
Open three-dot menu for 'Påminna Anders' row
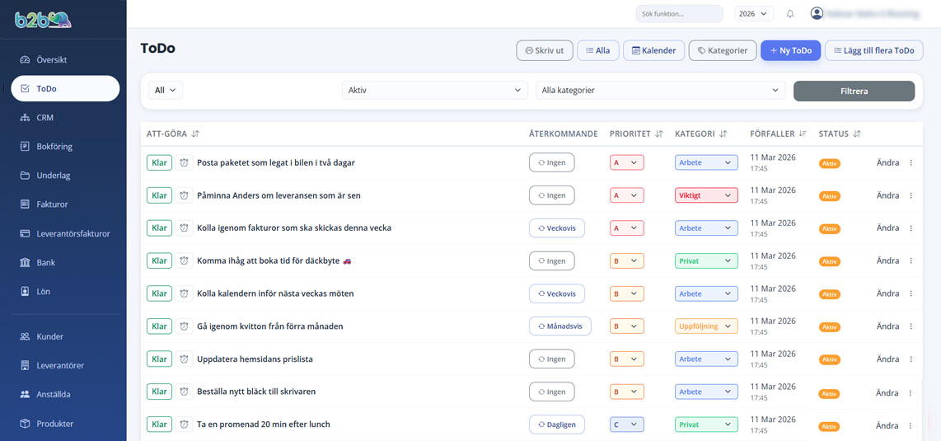[911, 196]
